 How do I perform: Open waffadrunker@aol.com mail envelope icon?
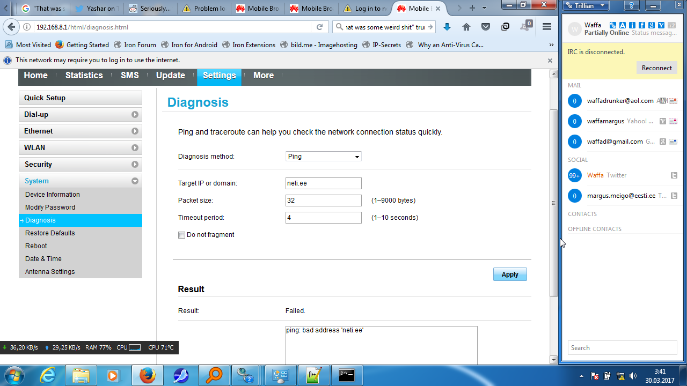click(x=673, y=101)
